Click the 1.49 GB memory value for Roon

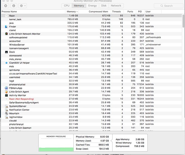click(73, 16)
